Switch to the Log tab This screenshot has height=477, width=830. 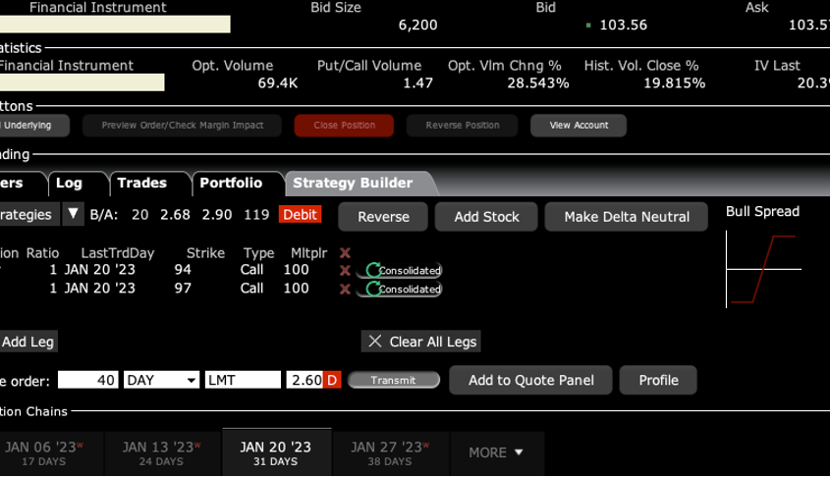click(70, 183)
